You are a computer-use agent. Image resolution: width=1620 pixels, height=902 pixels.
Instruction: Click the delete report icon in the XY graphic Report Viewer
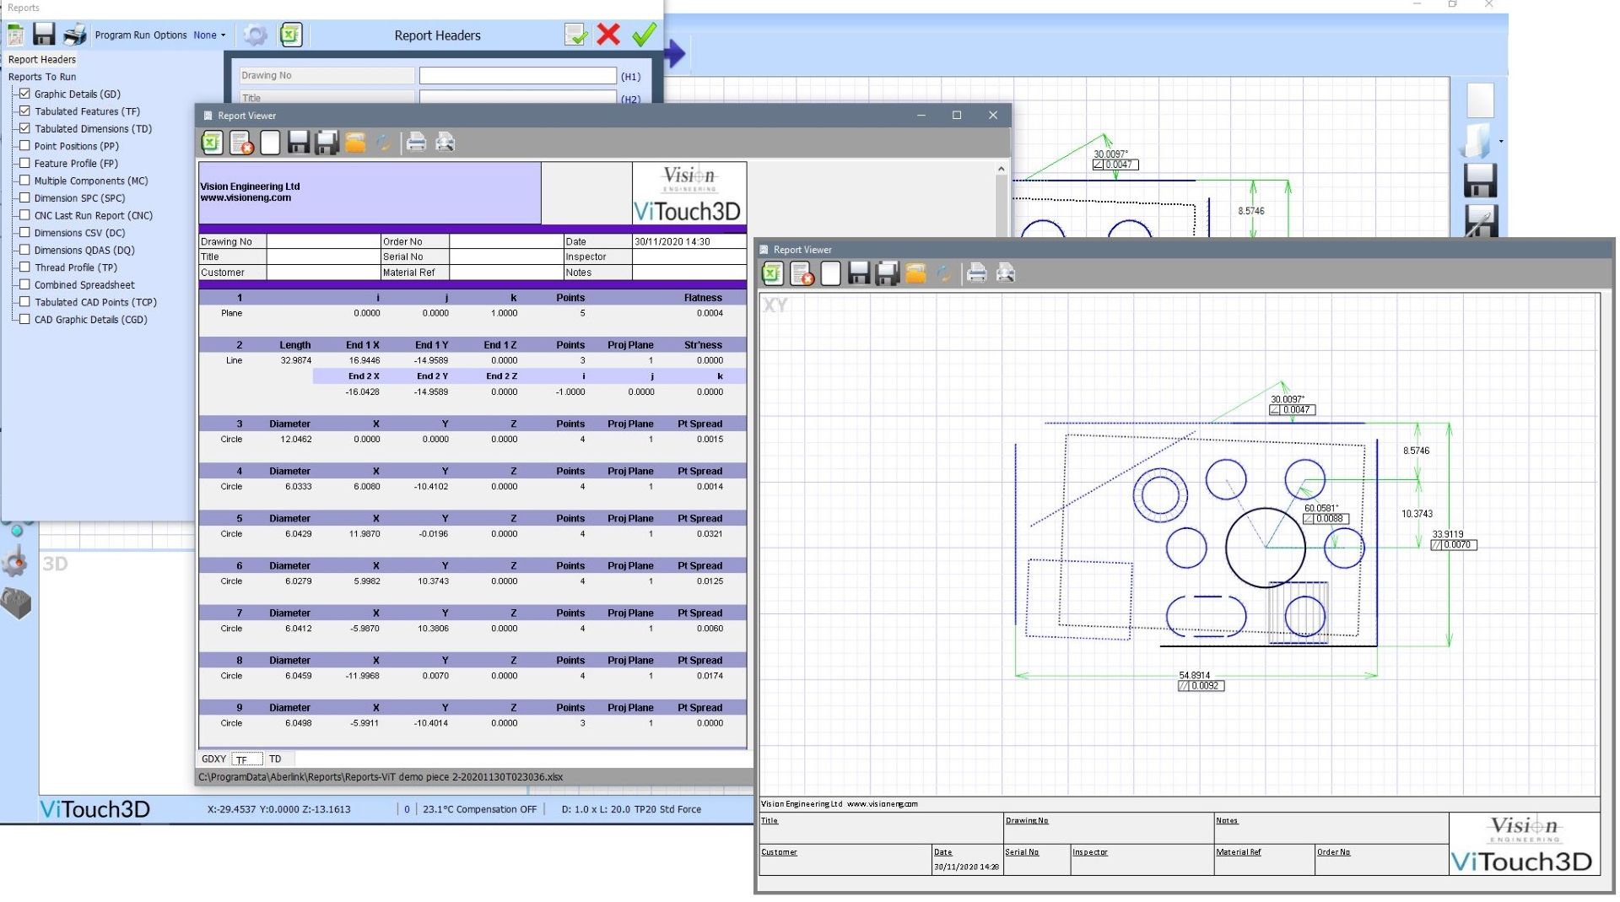pos(802,273)
